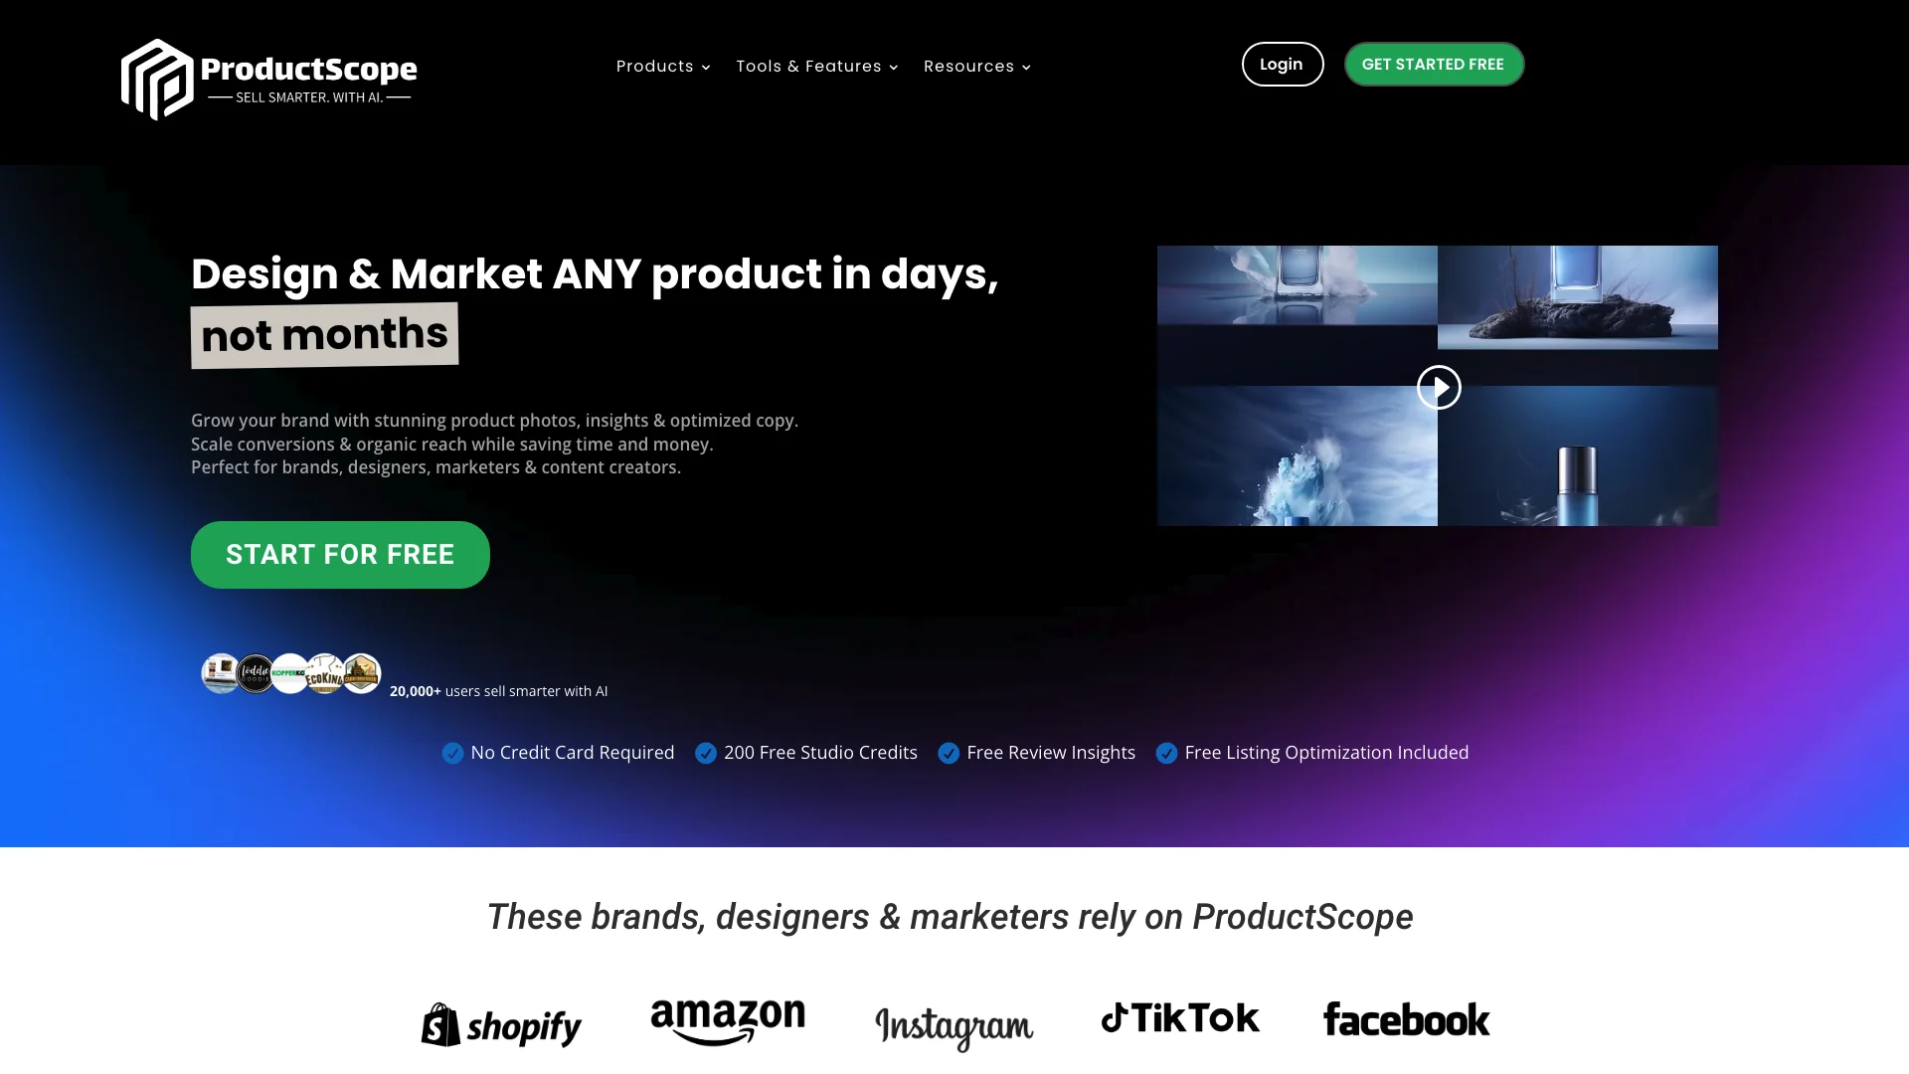Screen dimensions: 1909x1074
Task: Click the GET STARTED FREE button
Action: (x=1433, y=65)
